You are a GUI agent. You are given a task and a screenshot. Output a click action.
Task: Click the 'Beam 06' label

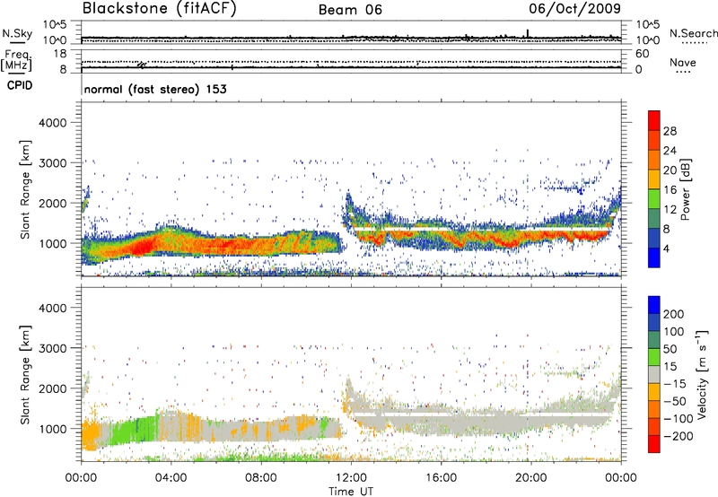[350, 10]
